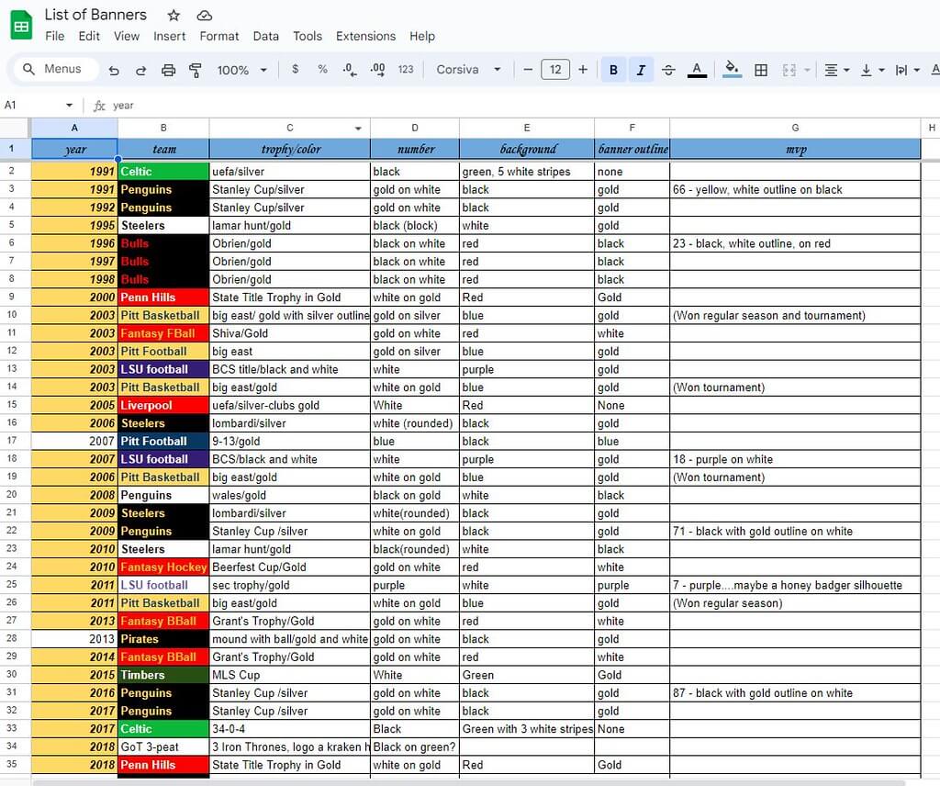Select the GoT 3-peat cell
The width and height of the screenshot is (940, 786).
coord(163,747)
